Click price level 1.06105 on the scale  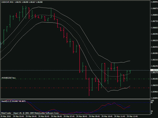[x=154, y=79]
